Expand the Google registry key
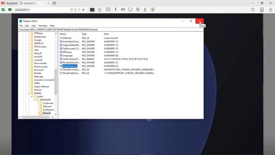275x155 pixels. tap(29, 40)
